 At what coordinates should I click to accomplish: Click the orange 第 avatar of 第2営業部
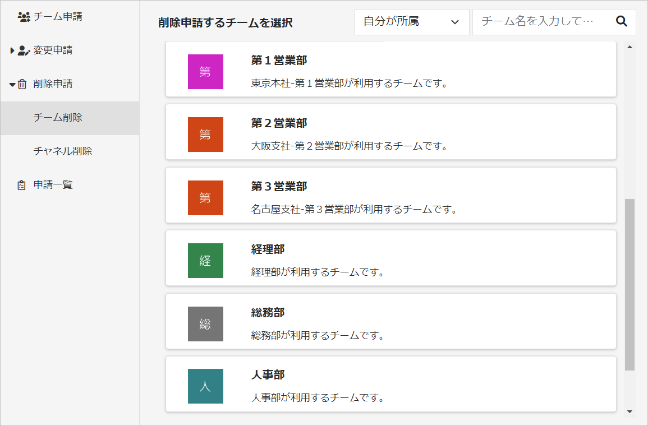pos(205,135)
